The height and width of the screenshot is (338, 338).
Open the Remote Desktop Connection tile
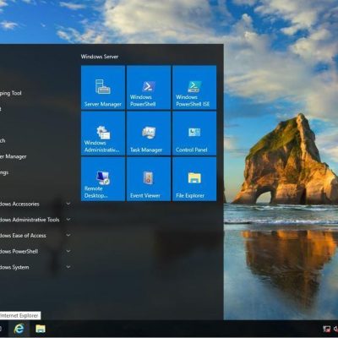[103, 179]
